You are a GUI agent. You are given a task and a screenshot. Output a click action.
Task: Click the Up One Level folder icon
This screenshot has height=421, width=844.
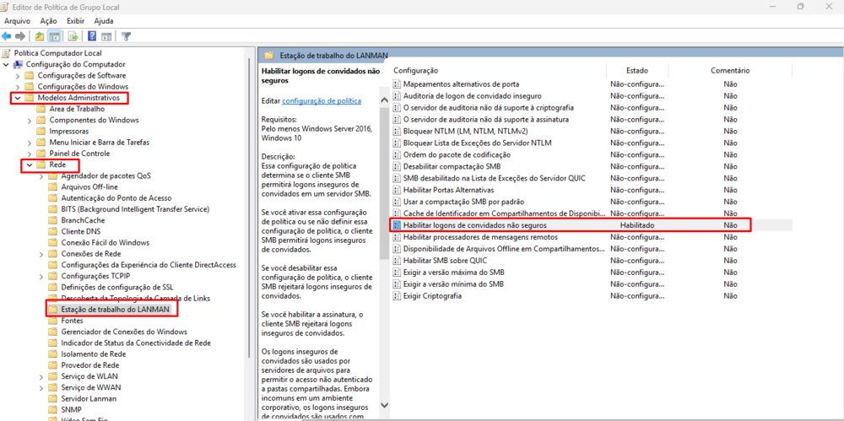click(x=40, y=36)
